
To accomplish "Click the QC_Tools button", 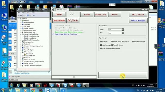I will point(73,20).
